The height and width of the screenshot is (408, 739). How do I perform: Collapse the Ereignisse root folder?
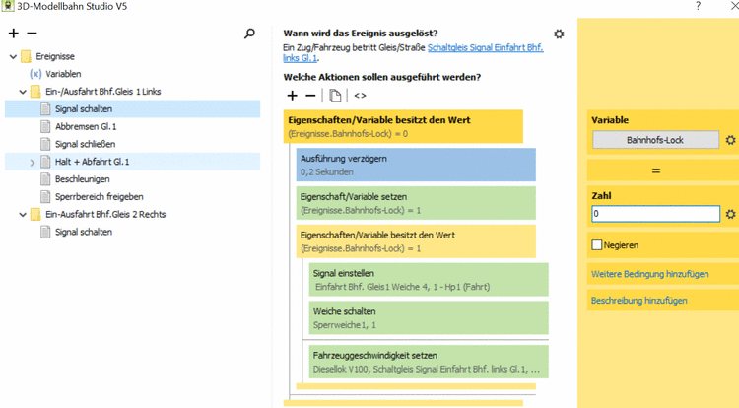click(13, 57)
